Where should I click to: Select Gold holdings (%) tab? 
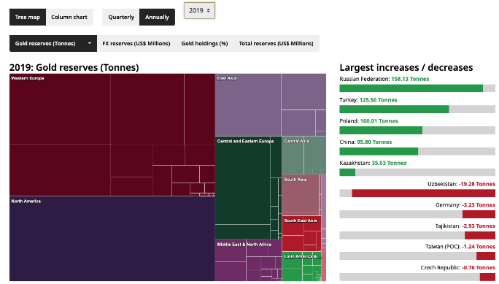pos(204,43)
